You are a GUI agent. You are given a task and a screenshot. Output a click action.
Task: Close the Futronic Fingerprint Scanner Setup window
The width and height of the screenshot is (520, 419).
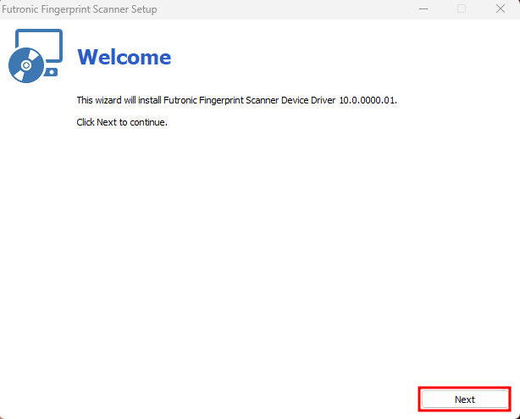pos(501,9)
